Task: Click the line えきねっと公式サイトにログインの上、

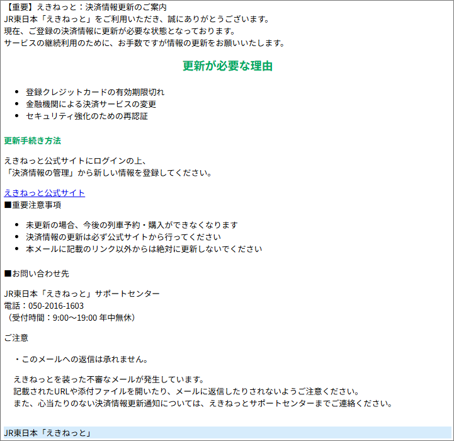Action: [76, 161]
